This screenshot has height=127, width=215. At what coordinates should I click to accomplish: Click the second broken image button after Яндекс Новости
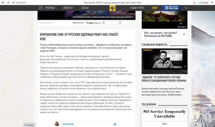click(x=127, y=23)
